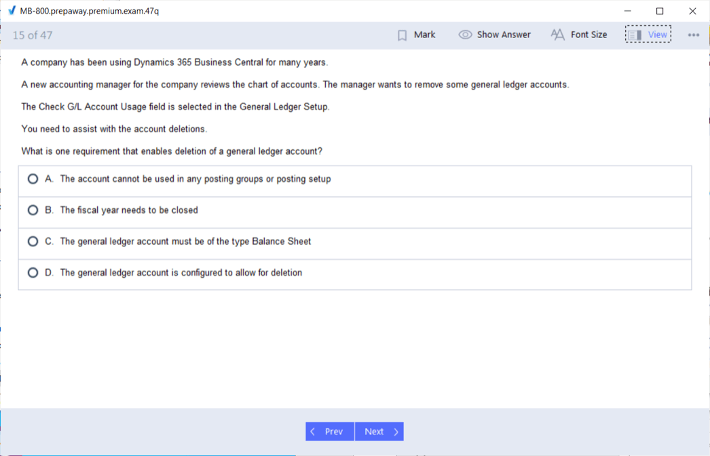Click answer text about posting groups or posting setup
The width and height of the screenshot is (710, 456).
click(195, 179)
